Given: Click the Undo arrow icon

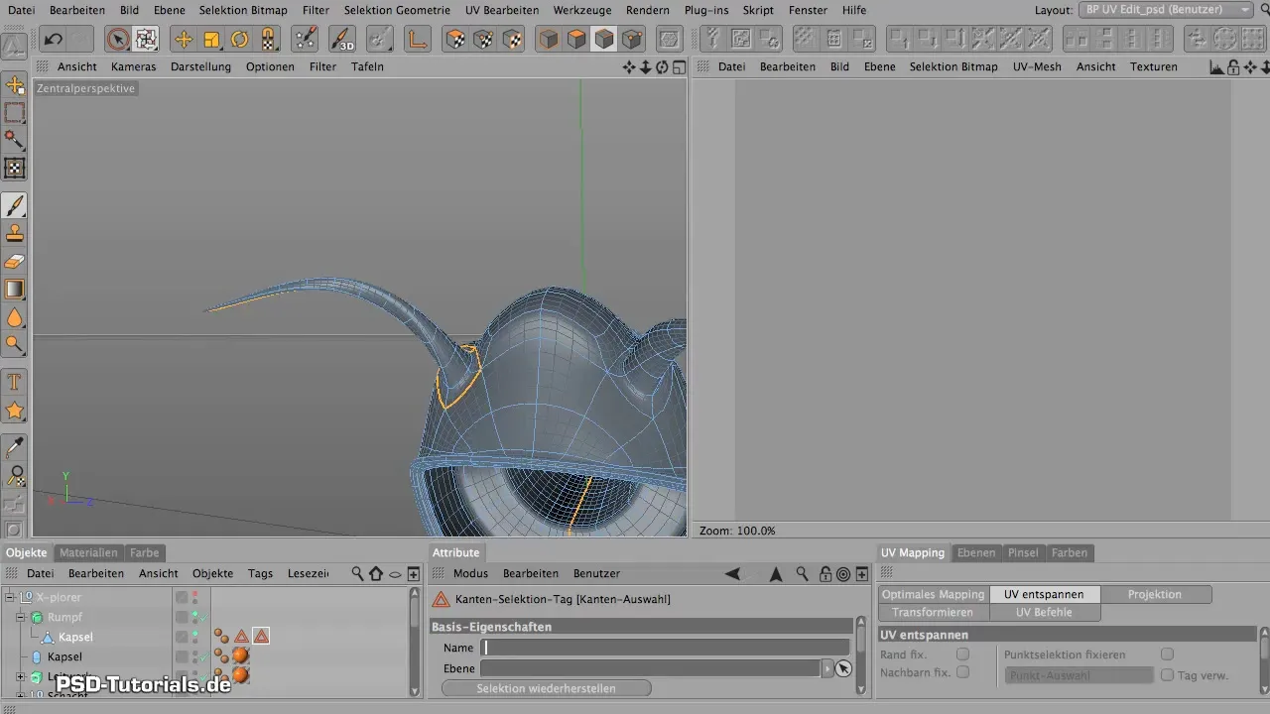Looking at the screenshot, I should point(54,40).
